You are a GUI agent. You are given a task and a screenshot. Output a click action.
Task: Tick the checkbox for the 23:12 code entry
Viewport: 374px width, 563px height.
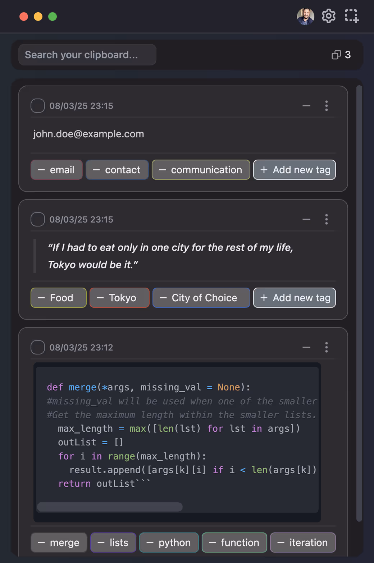38,347
